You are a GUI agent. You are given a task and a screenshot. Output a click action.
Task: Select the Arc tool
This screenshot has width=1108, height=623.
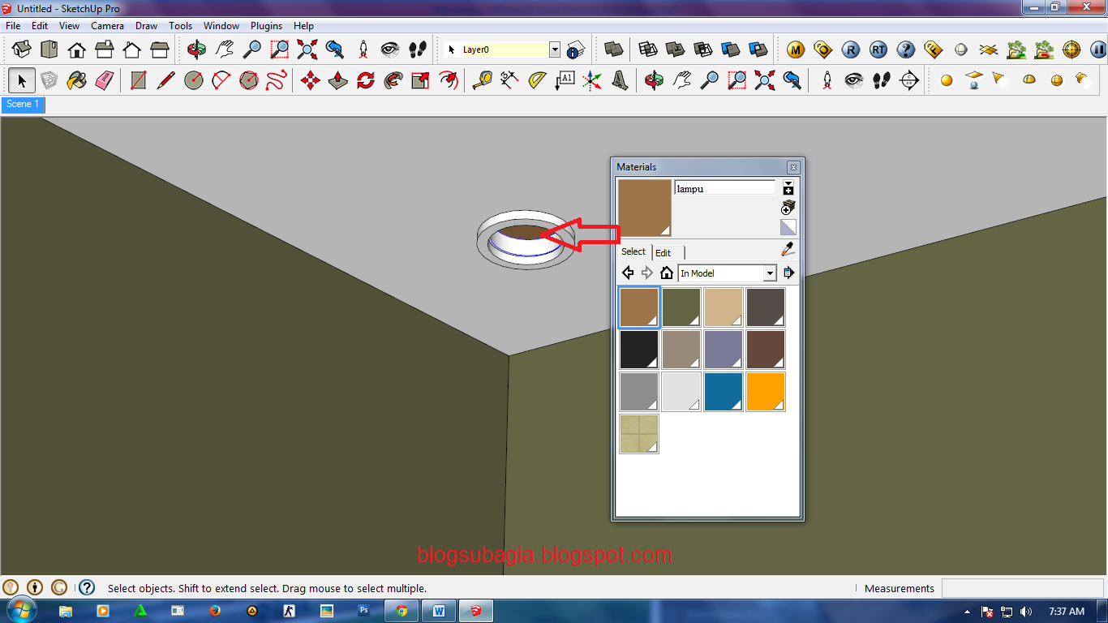coord(221,80)
